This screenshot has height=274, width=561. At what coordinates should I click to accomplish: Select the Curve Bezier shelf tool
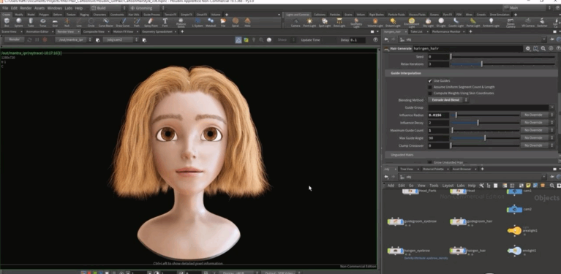pos(106,22)
